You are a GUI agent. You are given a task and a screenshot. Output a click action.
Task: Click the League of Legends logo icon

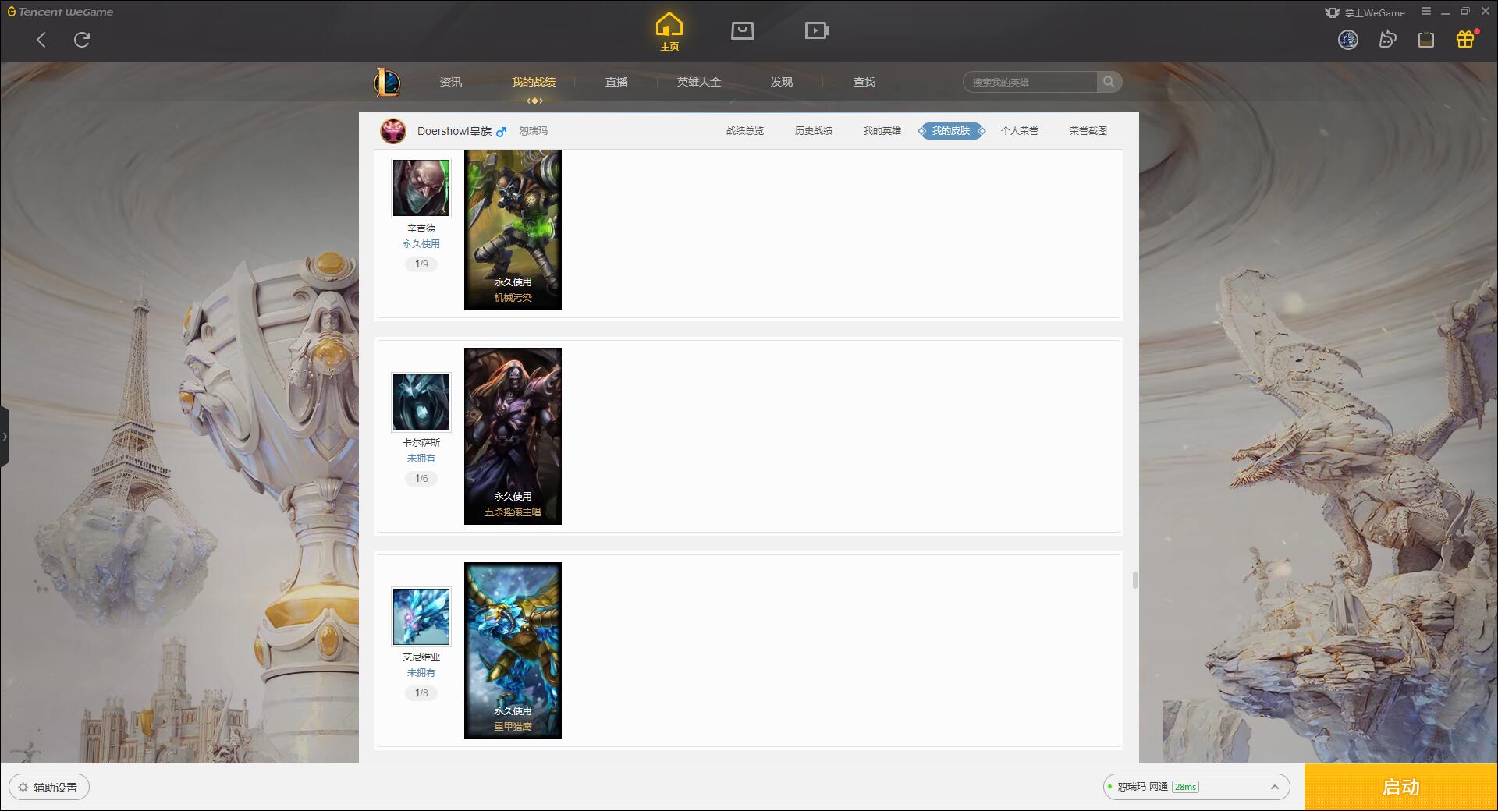coord(387,82)
